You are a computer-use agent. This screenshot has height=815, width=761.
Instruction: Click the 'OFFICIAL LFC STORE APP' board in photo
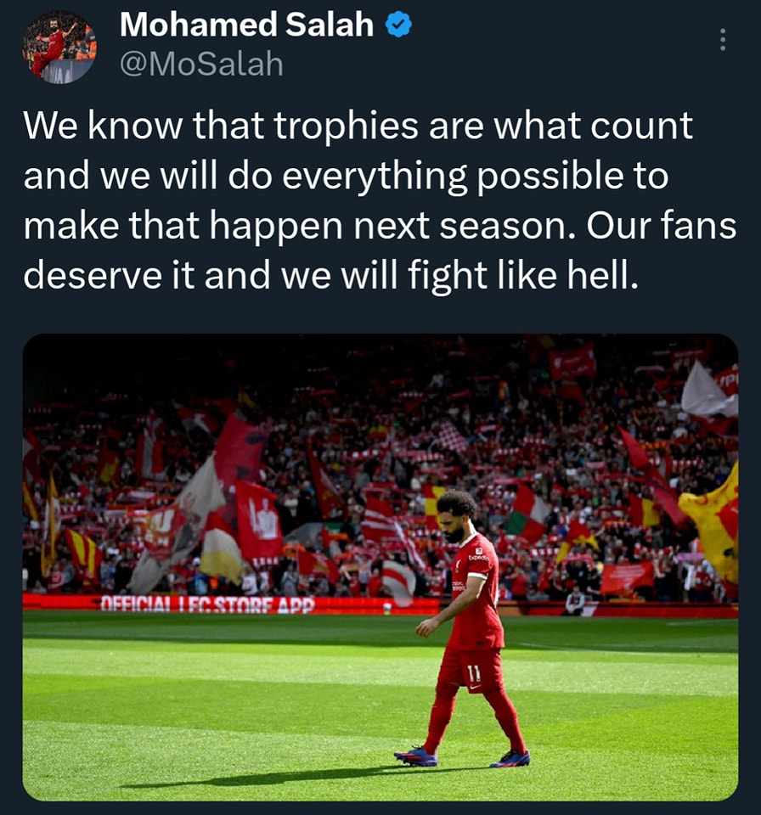click(207, 605)
